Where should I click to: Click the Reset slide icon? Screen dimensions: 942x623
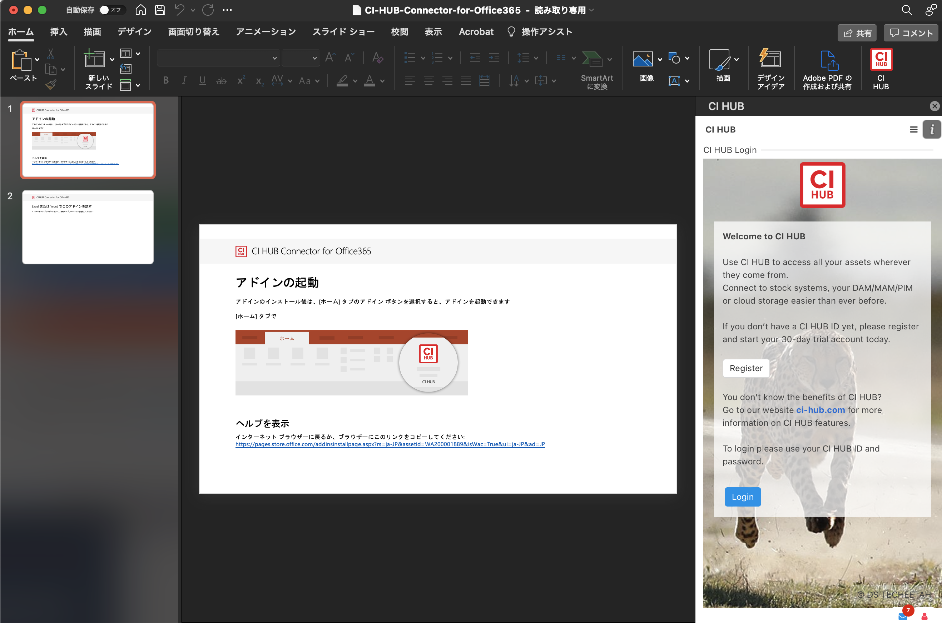coord(125,69)
